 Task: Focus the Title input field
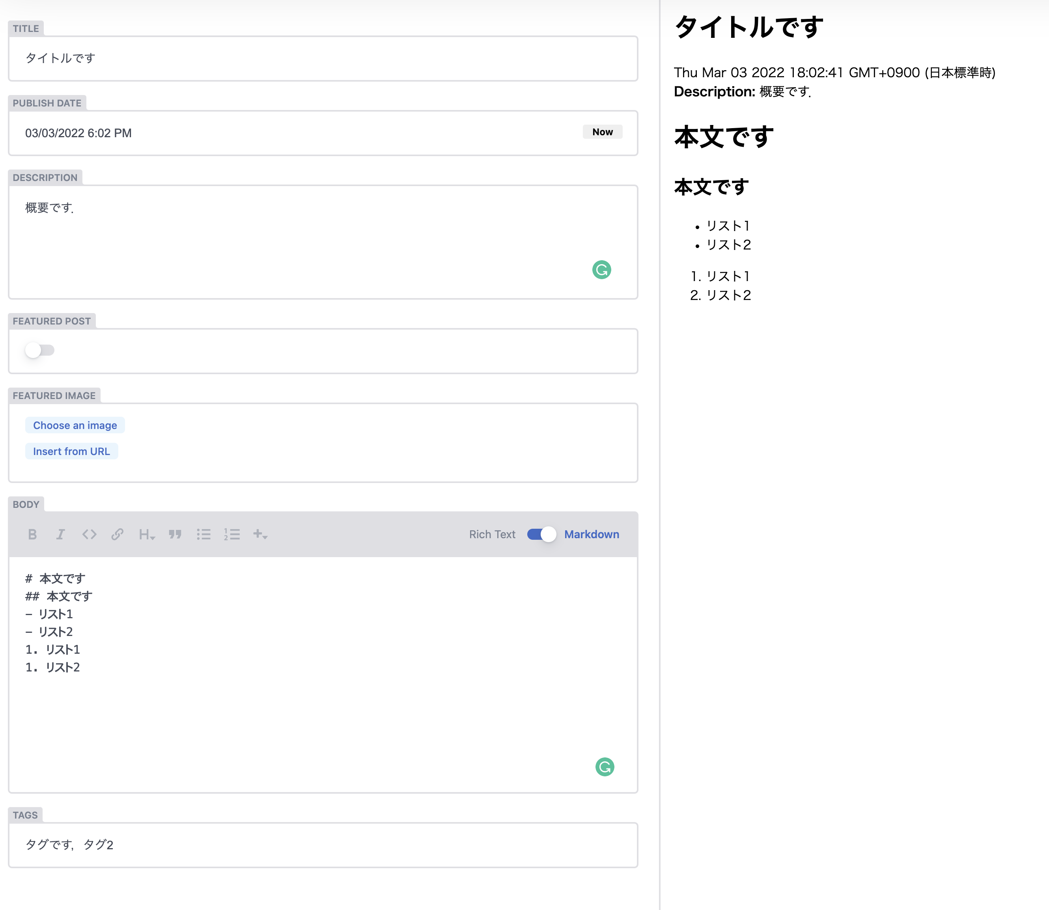323,58
